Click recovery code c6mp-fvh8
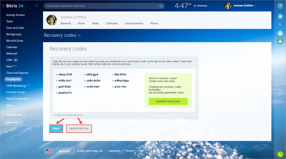Viewport: 286px width, 159px height. coord(65,74)
